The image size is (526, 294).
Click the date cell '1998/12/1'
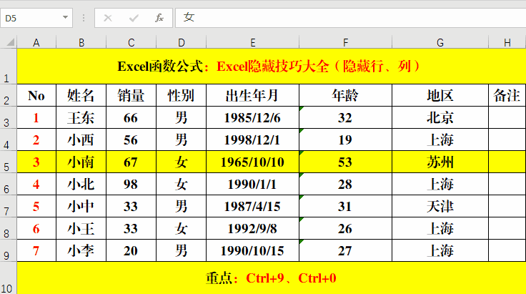(x=252, y=139)
